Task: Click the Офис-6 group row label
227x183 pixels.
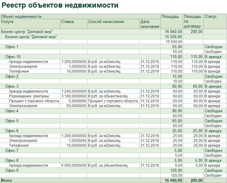Action: pyautogui.click(x=12, y=131)
